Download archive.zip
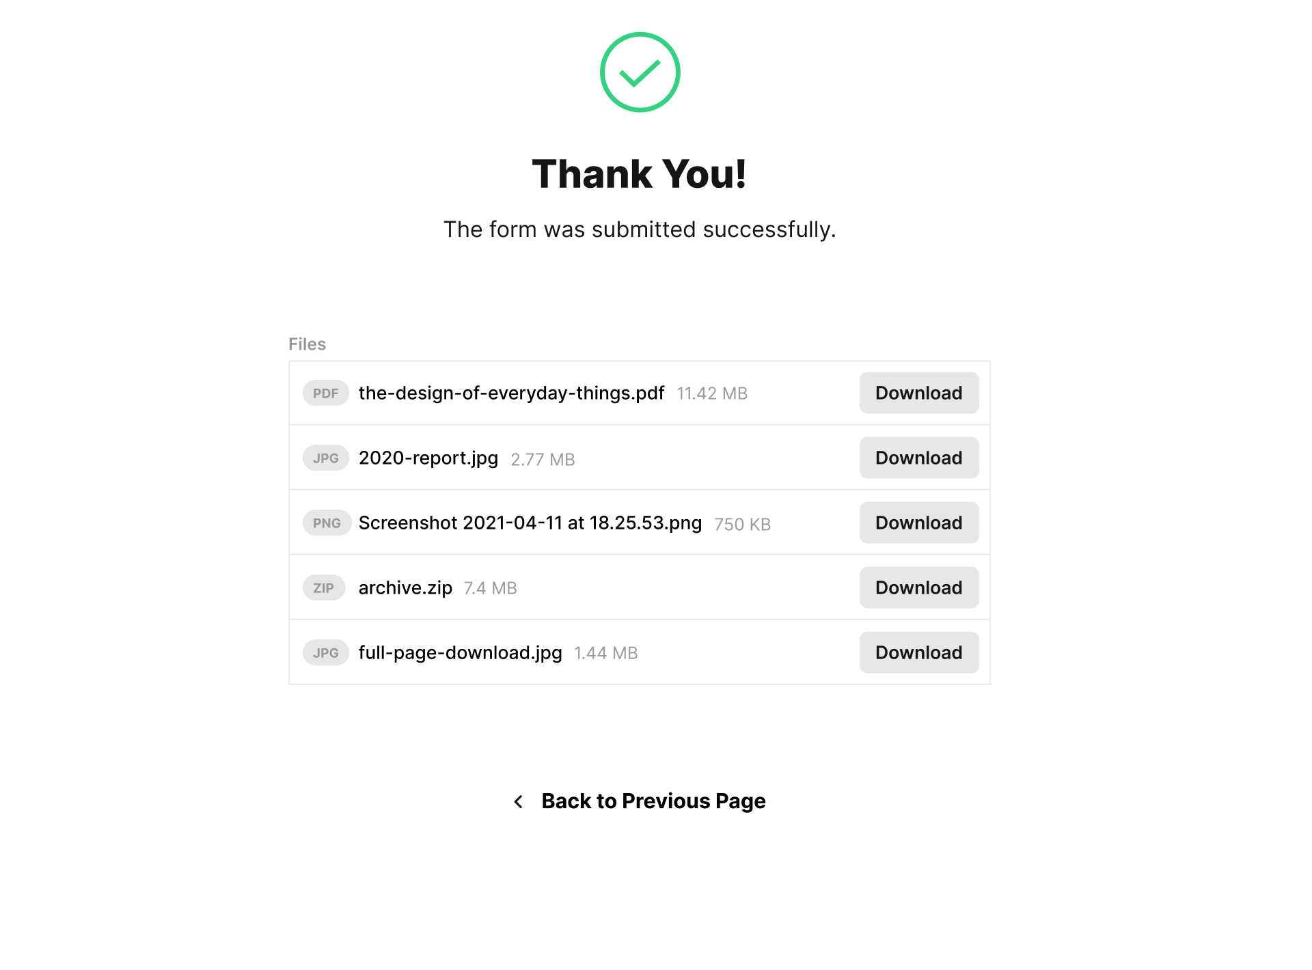Screen dimensions: 1312x970 point(919,587)
